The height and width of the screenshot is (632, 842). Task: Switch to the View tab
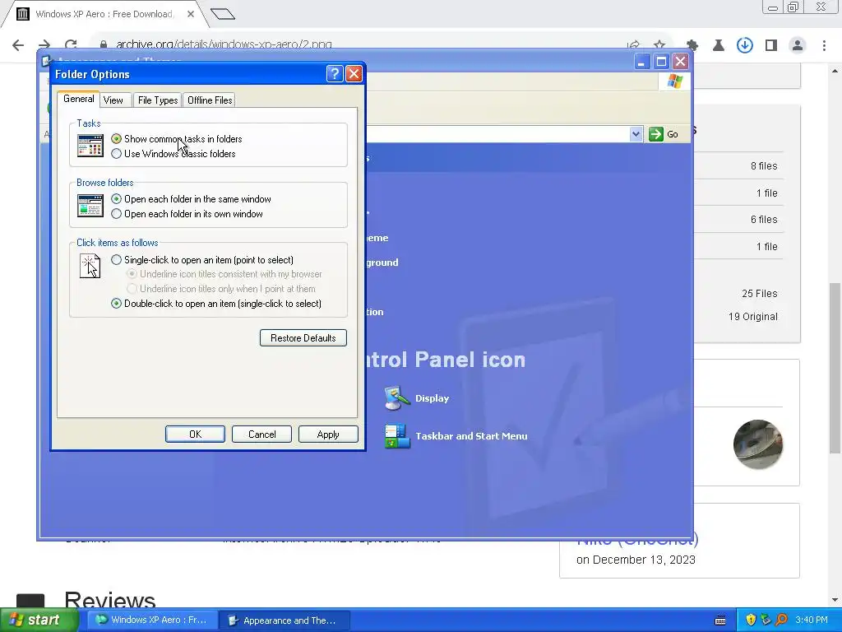(x=113, y=100)
